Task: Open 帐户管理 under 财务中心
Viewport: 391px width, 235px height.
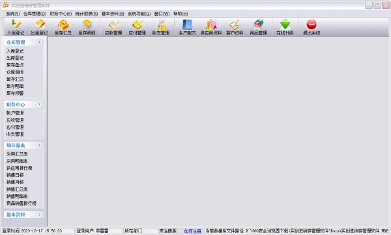Action: (x=15, y=113)
